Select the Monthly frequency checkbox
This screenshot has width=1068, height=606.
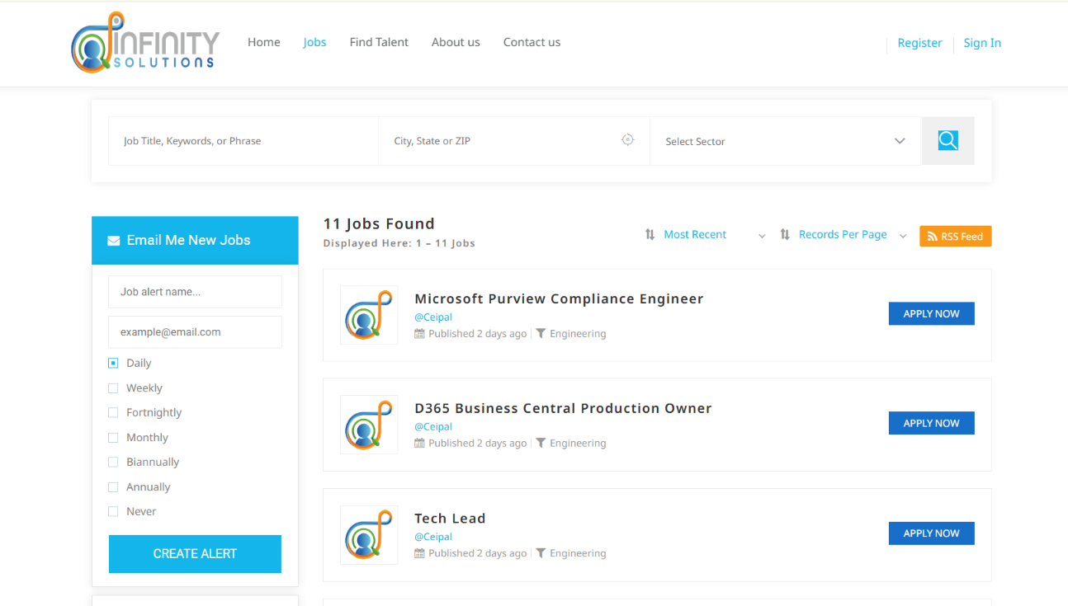114,438
